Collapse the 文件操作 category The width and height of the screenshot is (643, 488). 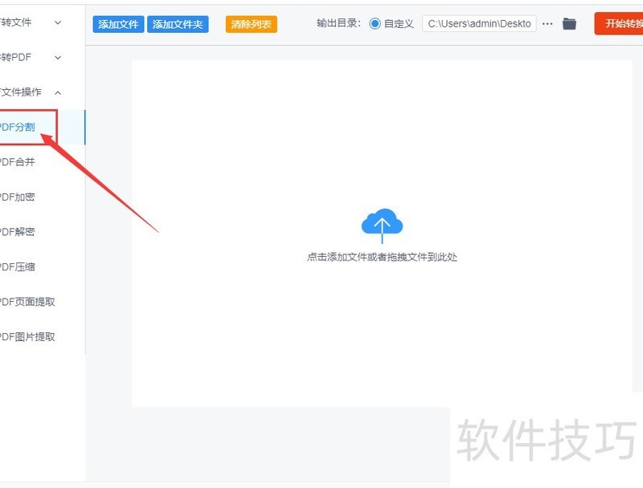(x=28, y=92)
